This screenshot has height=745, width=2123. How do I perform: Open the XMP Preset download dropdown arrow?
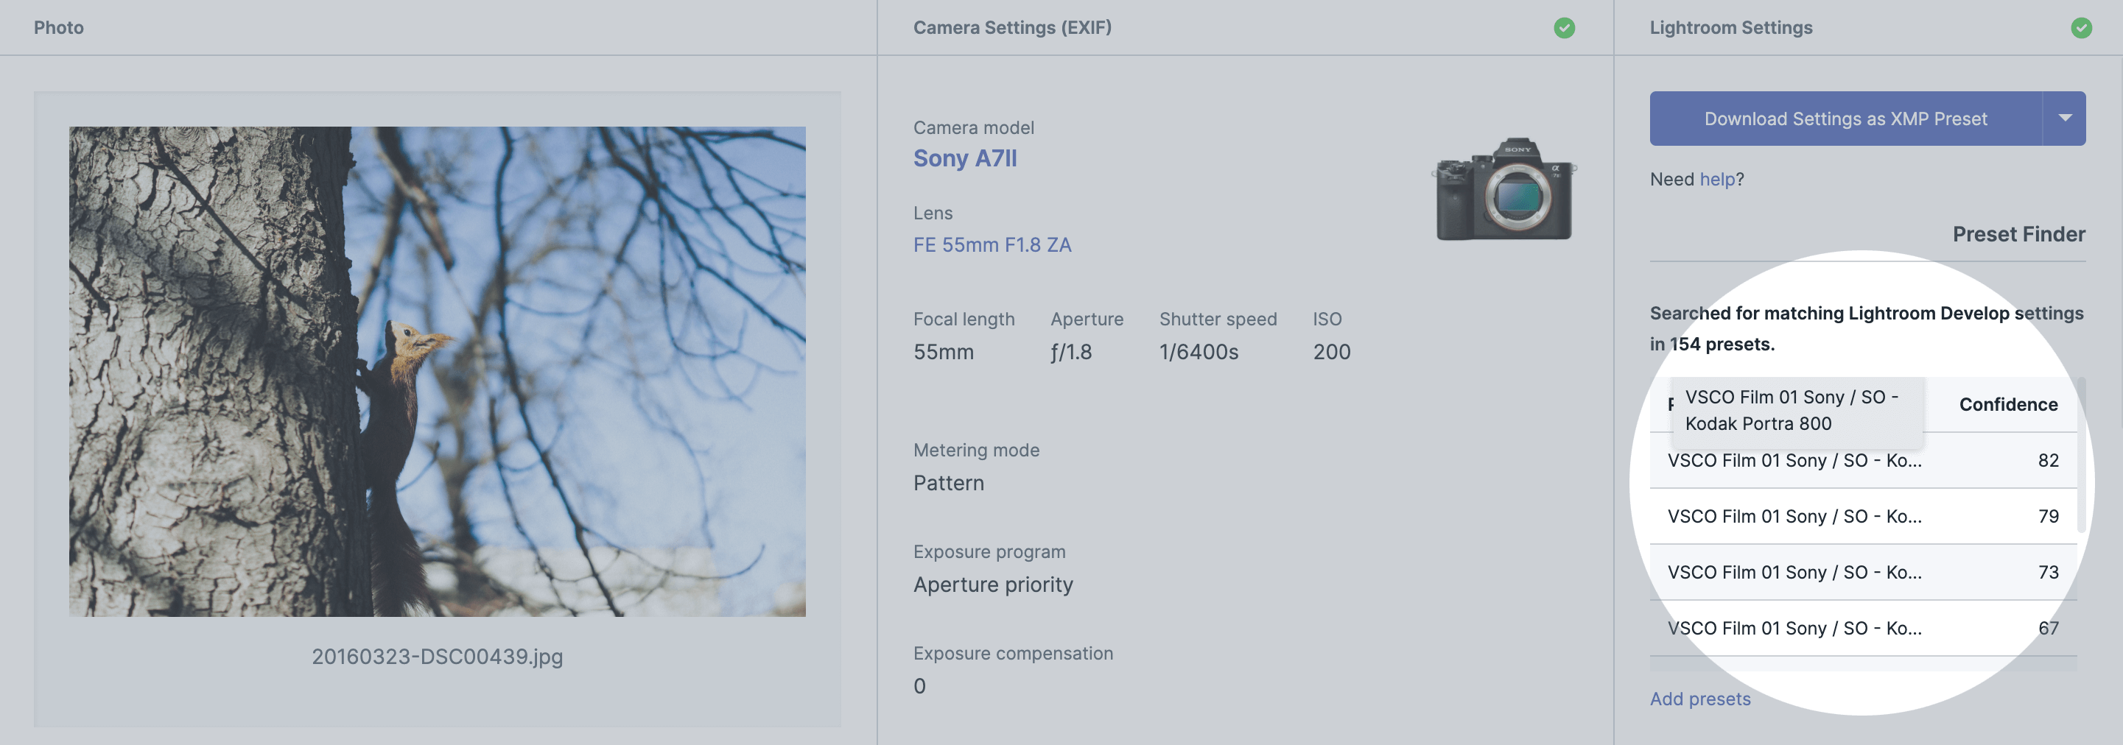tap(2065, 119)
